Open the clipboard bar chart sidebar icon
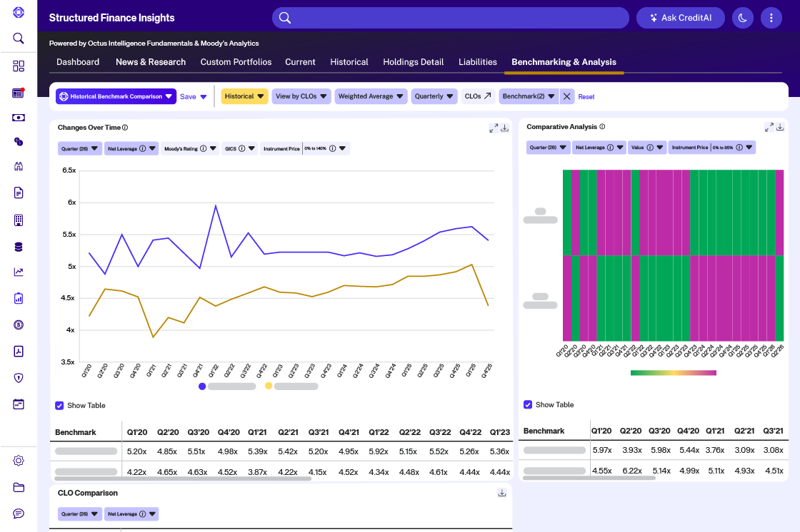 coord(19,298)
